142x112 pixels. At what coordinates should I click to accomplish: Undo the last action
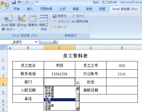(x=19, y=2)
